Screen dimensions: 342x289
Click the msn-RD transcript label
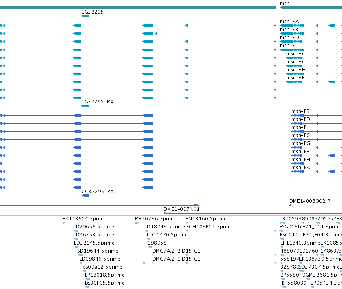coord(289,38)
